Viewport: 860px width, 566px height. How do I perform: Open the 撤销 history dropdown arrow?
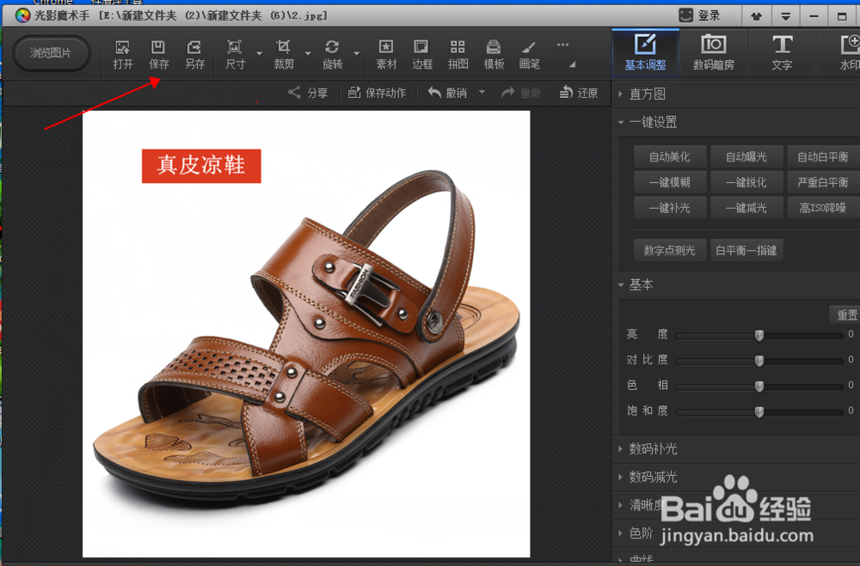pos(482,92)
